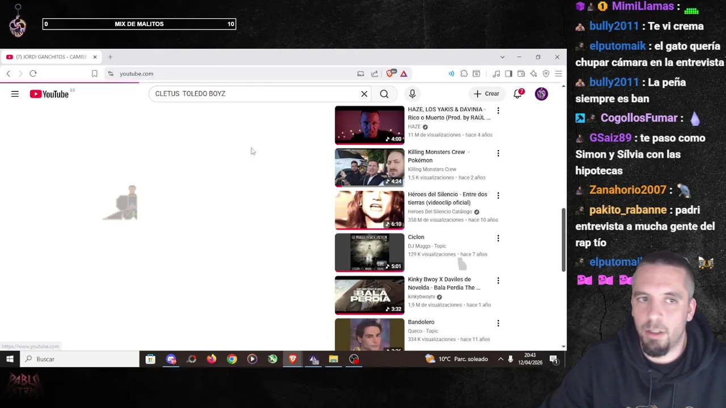The height and width of the screenshot is (408, 726).
Task: Go to the YouTube home logo
Action: pyautogui.click(x=49, y=94)
